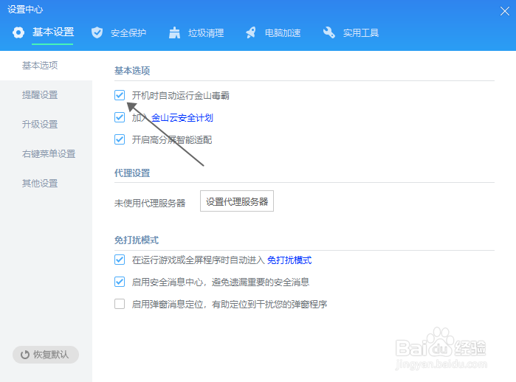Screen dimensions: 516x382
Task: Disable the 开启高分屏智能适配 checkbox
Action: (x=120, y=139)
